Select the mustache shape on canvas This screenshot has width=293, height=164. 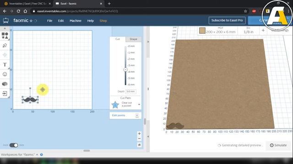point(30,100)
